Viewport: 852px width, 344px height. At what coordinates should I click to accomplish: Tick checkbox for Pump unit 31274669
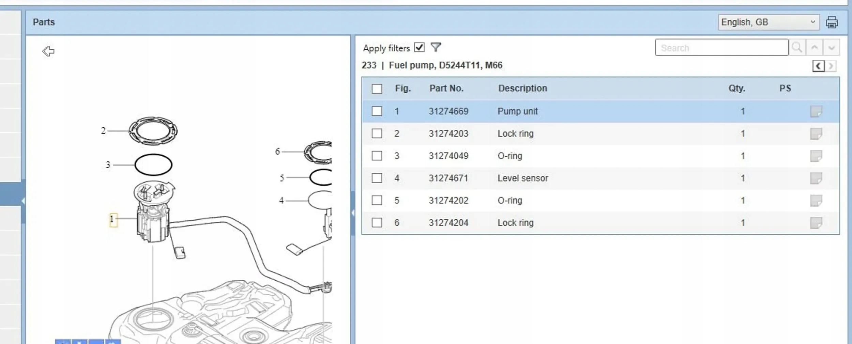(377, 111)
